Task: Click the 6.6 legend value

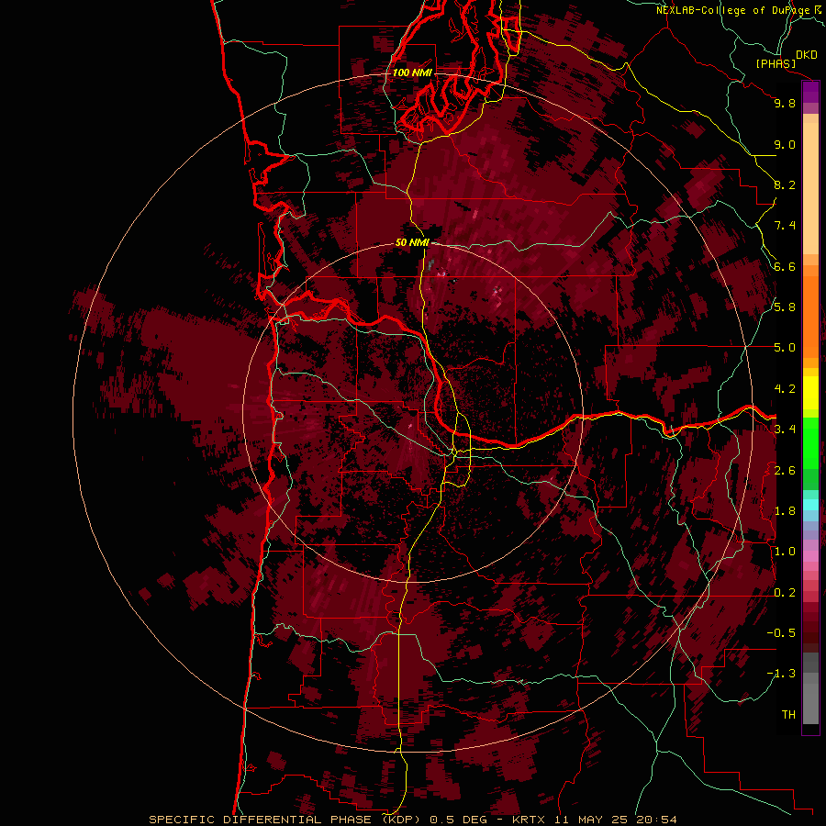Action: [x=785, y=266]
